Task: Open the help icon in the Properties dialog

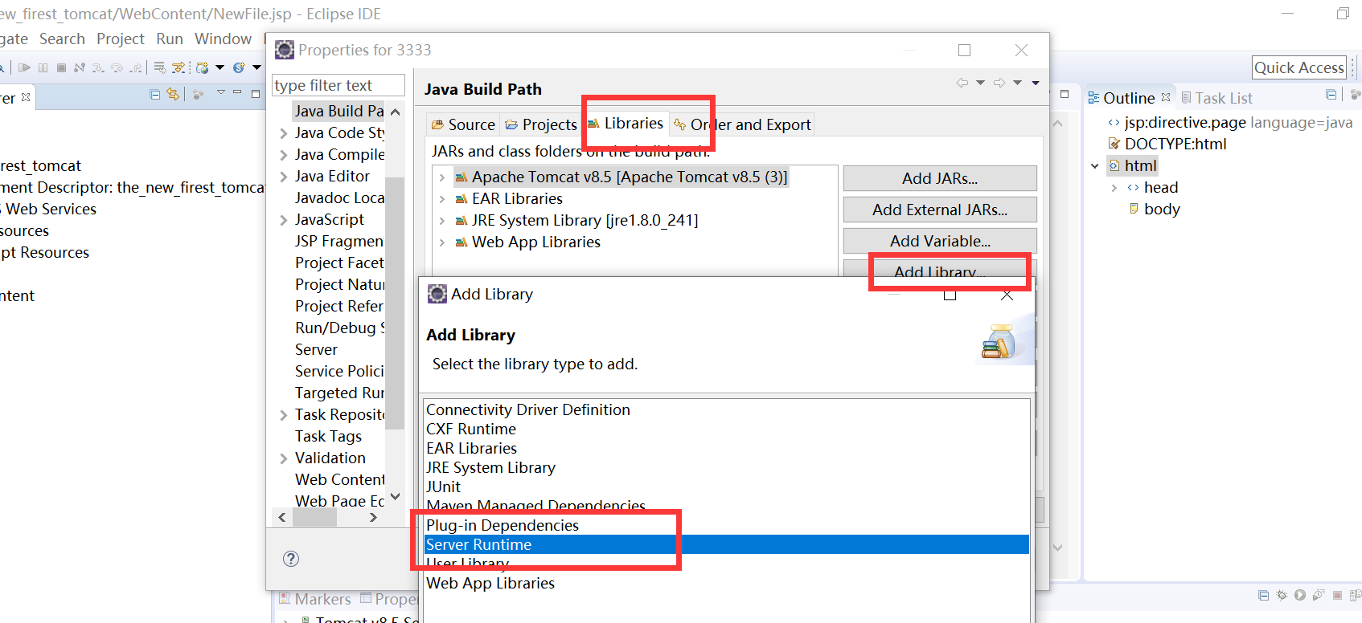Action: tap(291, 559)
